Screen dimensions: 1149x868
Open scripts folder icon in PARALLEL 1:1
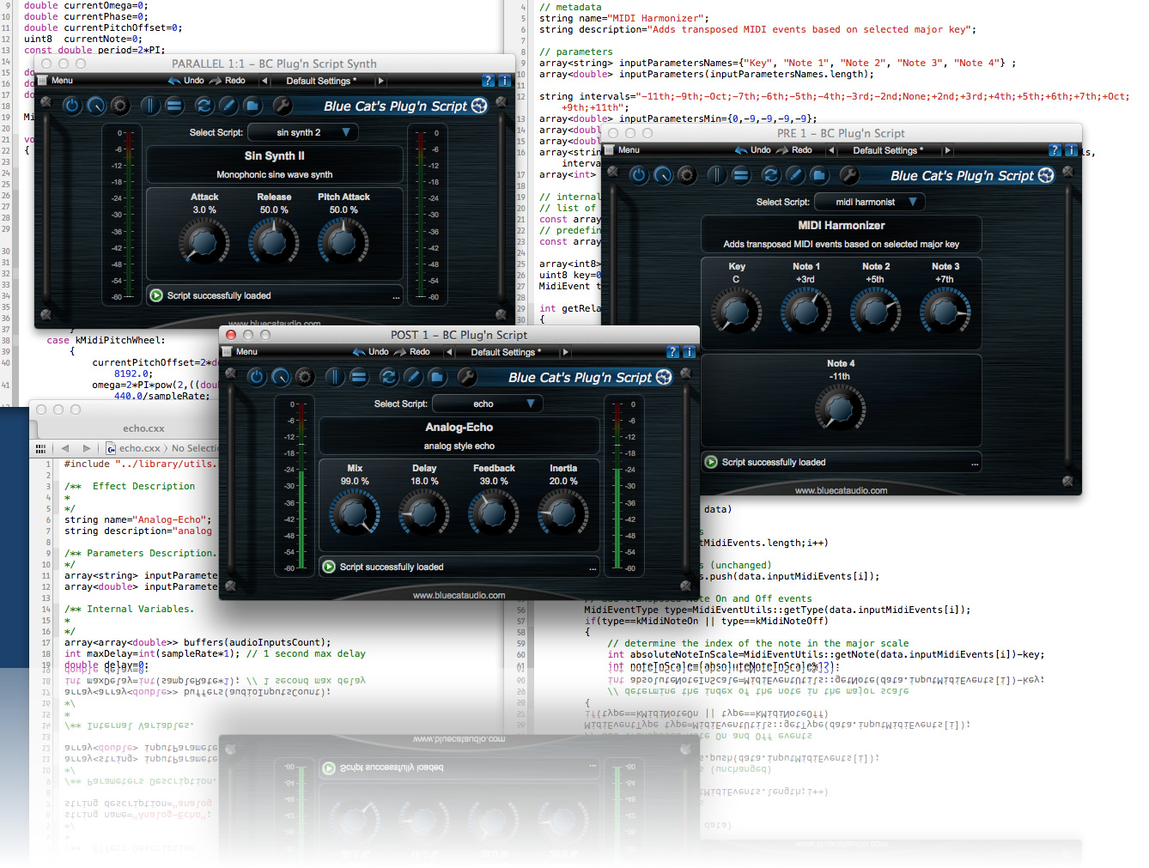pyautogui.click(x=252, y=106)
